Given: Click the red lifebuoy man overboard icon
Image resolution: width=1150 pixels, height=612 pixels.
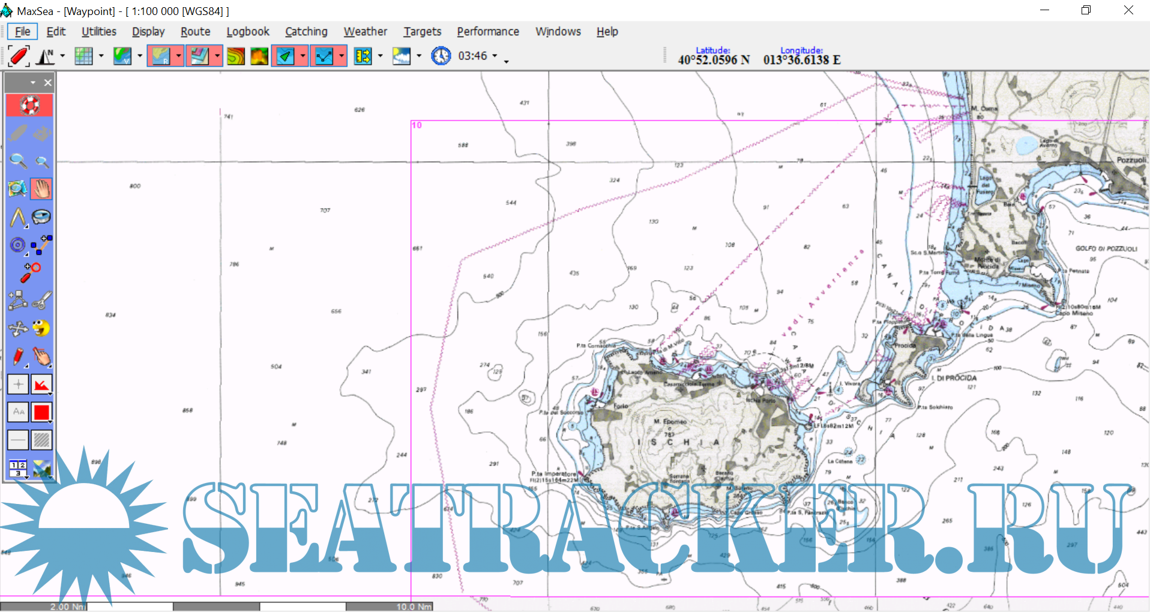Looking at the screenshot, I should click(29, 106).
